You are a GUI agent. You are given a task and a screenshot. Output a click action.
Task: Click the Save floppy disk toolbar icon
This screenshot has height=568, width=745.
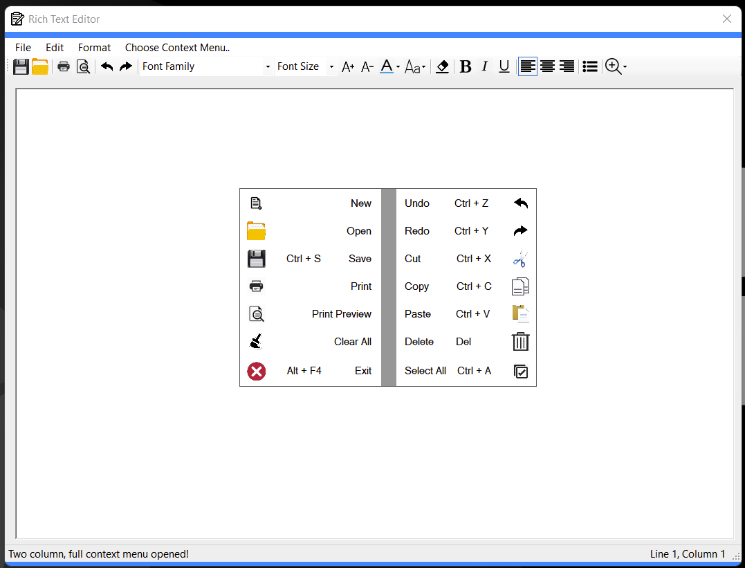click(x=21, y=66)
